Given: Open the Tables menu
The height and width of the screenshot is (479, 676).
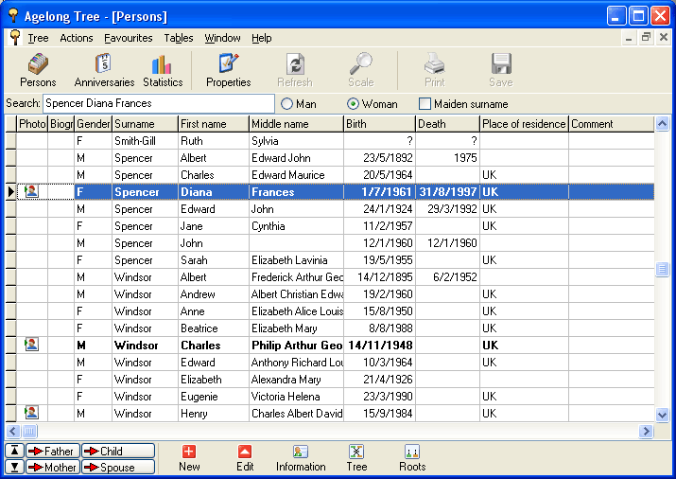Looking at the screenshot, I should click(x=179, y=38).
